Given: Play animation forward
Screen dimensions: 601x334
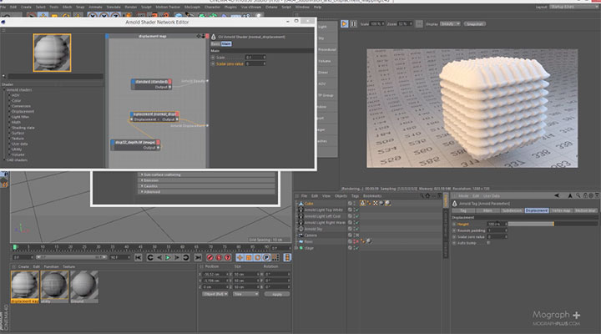Looking at the screenshot, I should pos(168,258).
